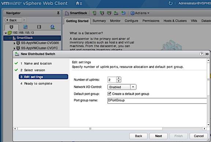
Task: Click the Cancel button
Action: (x=199, y=136)
